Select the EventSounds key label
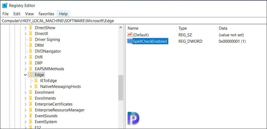Viewport: 267px width, 129px height. point(46,116)
